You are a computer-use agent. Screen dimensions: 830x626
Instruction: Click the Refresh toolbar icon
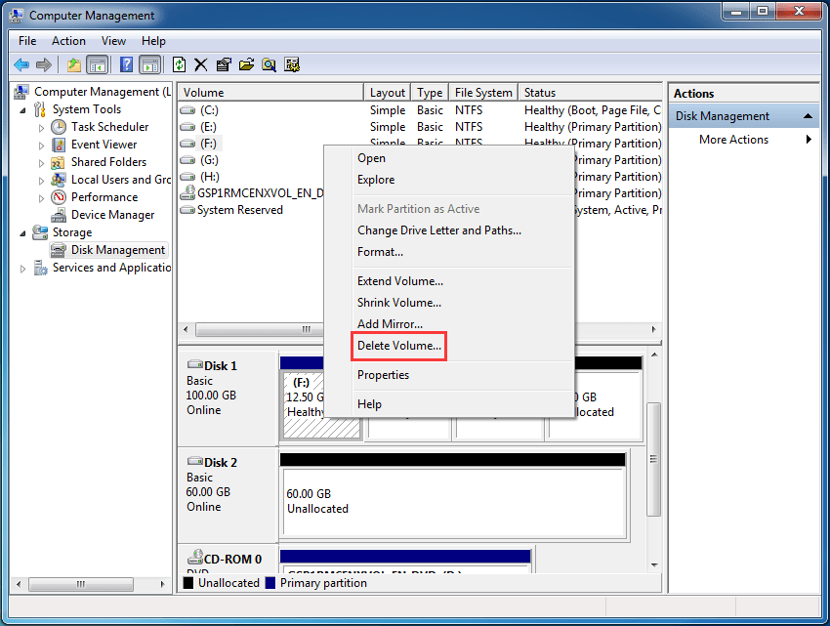[x=180, y=65]
